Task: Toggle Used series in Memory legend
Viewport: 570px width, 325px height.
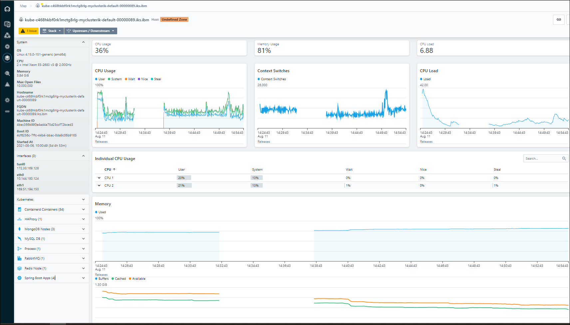Action: coord(101,212)
